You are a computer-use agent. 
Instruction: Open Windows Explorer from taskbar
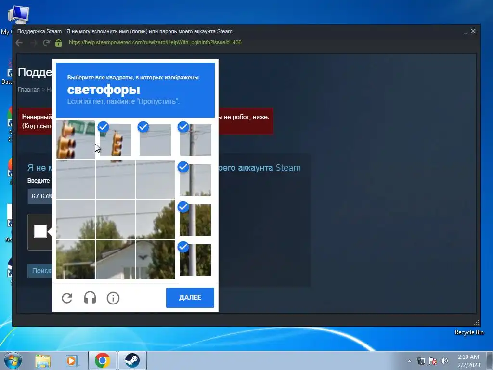coord(43,360)
